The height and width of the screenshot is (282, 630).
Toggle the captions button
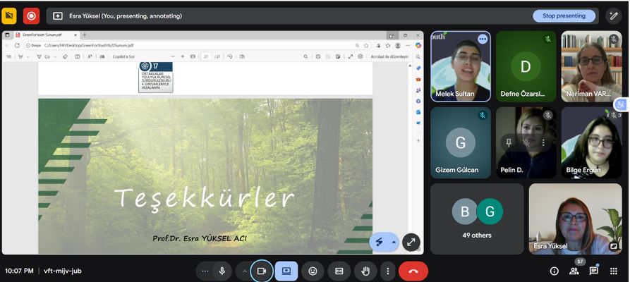pyautogui.click(x=339, y=271)
